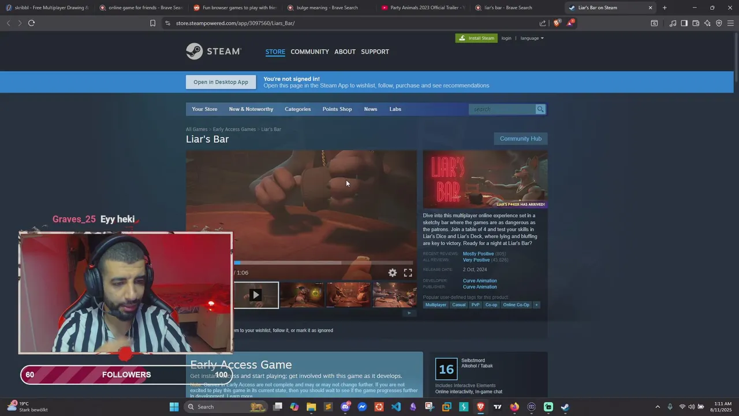Screen dimensions: 739x416
Task: Open the Mostly Positive recent reviews link
Action: 478,254
